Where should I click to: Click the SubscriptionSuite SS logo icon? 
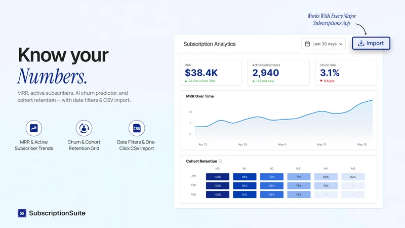tap(22, 213)
